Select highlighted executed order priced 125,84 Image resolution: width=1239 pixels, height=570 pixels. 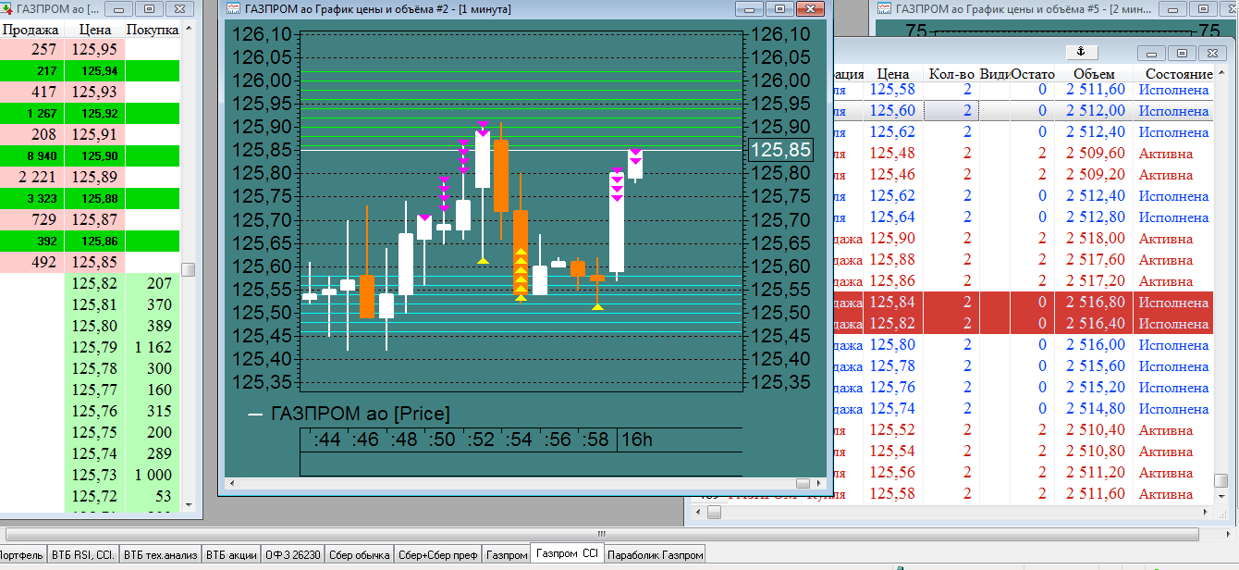click(x=1021, y=303)
